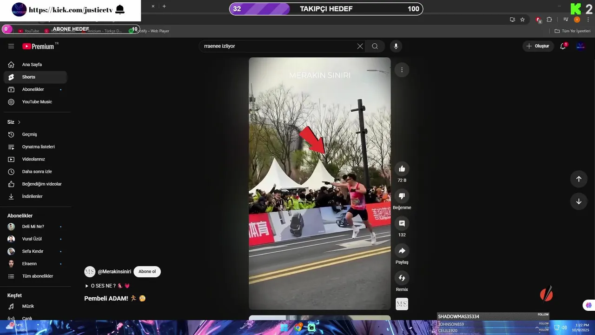Click the magnifier search button
This screenshot has height=335, width=595.
point(375,46)
